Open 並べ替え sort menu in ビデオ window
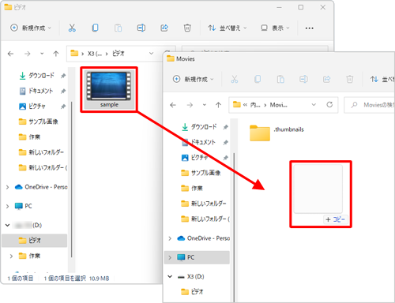 227,28
